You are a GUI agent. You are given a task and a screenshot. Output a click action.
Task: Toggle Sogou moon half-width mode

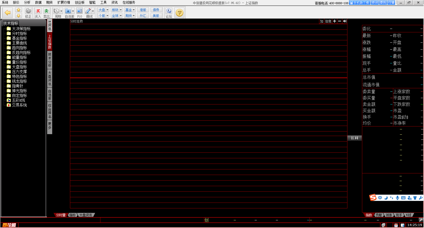pyautogui.click(x=386, y=198)
